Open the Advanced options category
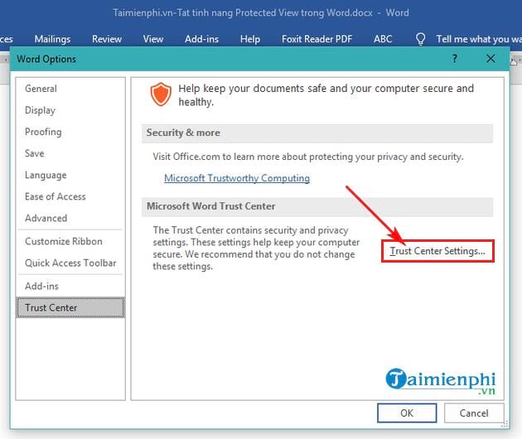The image size is (522, 439). tap(46, 218)
